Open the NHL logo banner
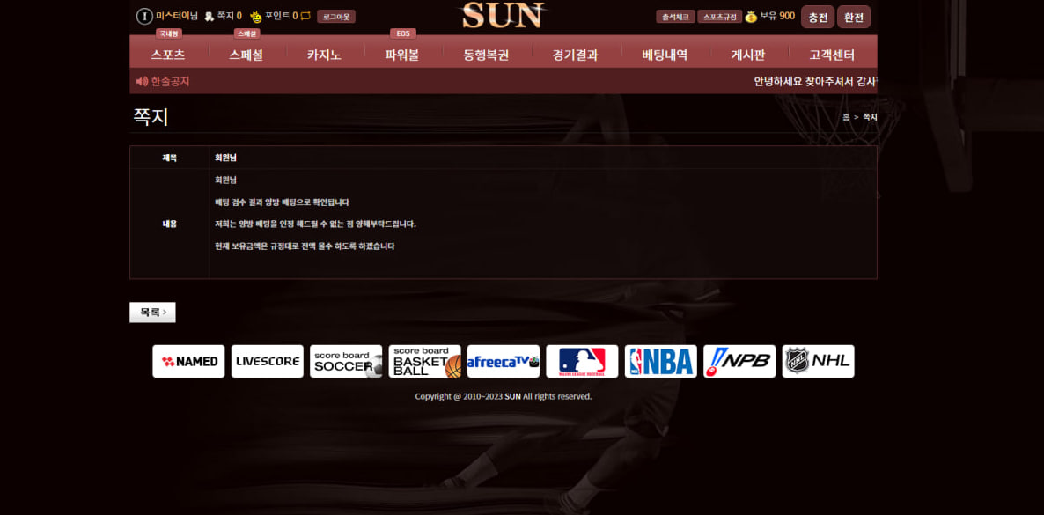 pyautogui.click(x=818, y=361)
